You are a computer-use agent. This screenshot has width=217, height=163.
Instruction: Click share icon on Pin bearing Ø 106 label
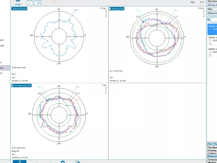click(x=13, y=85)
